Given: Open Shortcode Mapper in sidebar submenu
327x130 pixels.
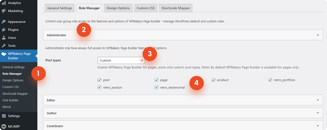Looking at the screenshot, I should [15, 94].
